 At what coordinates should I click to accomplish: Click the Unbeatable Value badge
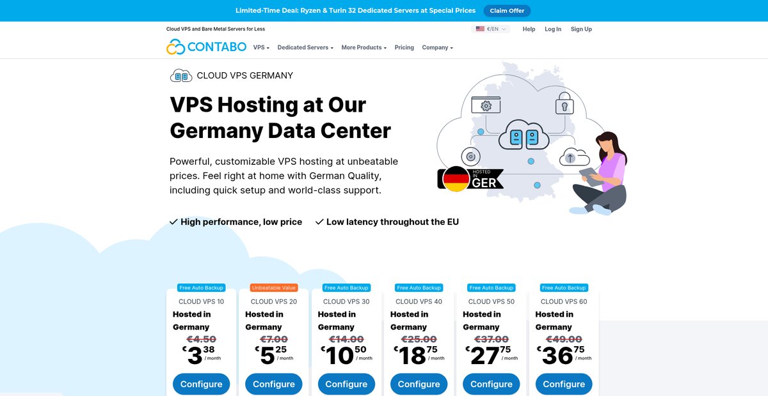click(x=274, y=288)
